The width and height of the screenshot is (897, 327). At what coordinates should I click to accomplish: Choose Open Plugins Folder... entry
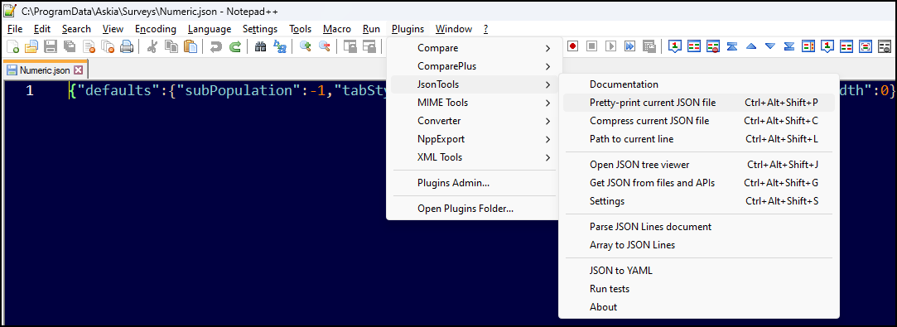(474, 209)
